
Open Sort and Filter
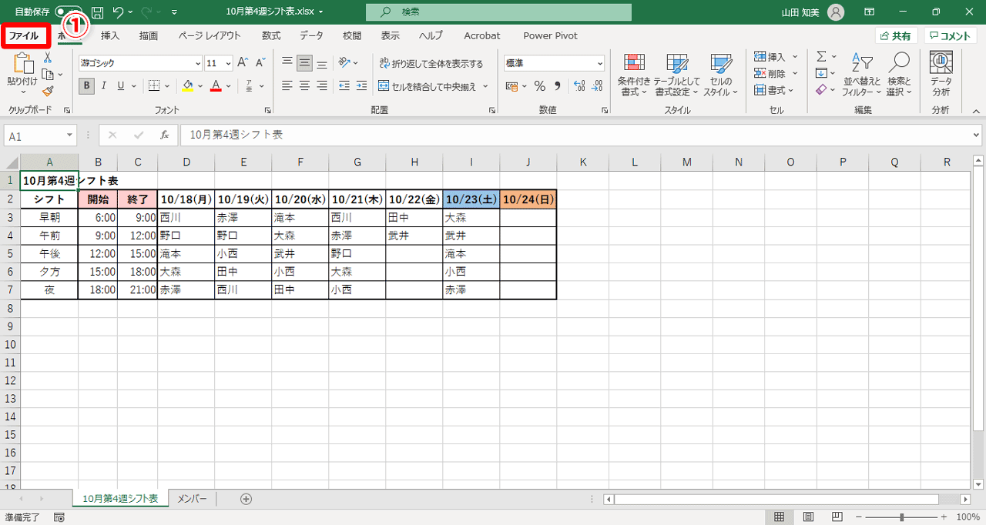pyautogui.click(x=861, y=75)
